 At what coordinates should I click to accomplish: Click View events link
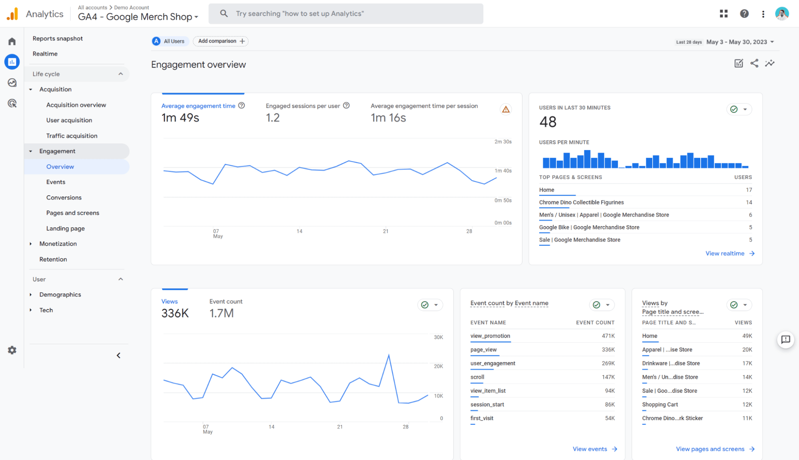590,448
